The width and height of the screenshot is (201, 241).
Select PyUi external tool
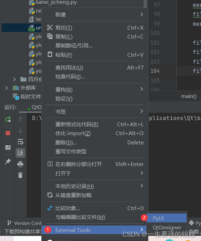tap(167, 218)
